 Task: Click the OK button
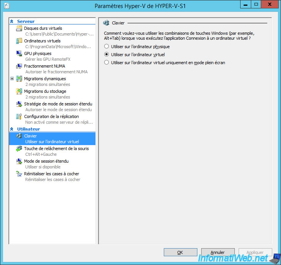(x=181, y=252)
